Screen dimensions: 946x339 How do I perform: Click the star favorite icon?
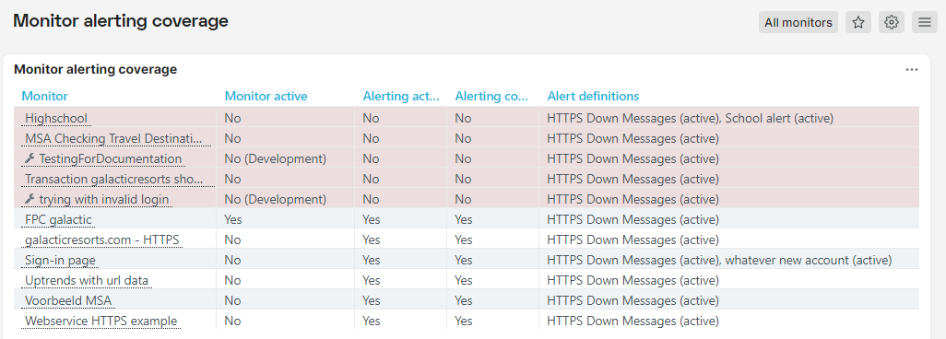857,22
